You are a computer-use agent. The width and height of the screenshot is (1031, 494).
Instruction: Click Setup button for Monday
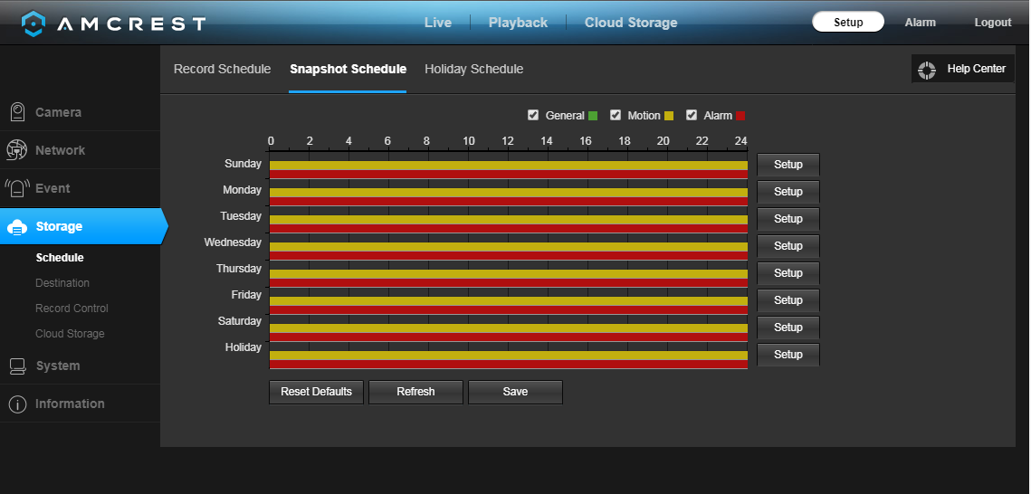coord(788,192)
